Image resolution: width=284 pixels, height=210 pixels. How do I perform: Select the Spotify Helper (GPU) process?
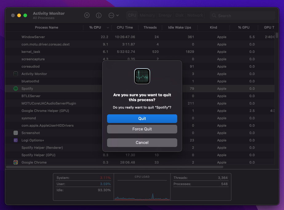(x=140, y=155)
